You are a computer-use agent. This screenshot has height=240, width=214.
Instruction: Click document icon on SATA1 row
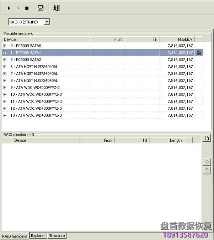(x=199, y=53)
